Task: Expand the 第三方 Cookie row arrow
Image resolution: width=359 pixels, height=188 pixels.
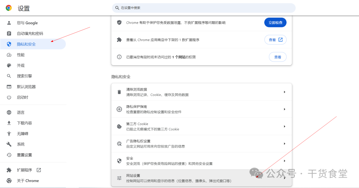Action: pyautogui.click(x=284, y=126)
